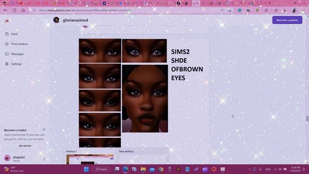Open the taskbar clock and date
The height and width of the screenshot is (174, 309).
tap(295, 169)
